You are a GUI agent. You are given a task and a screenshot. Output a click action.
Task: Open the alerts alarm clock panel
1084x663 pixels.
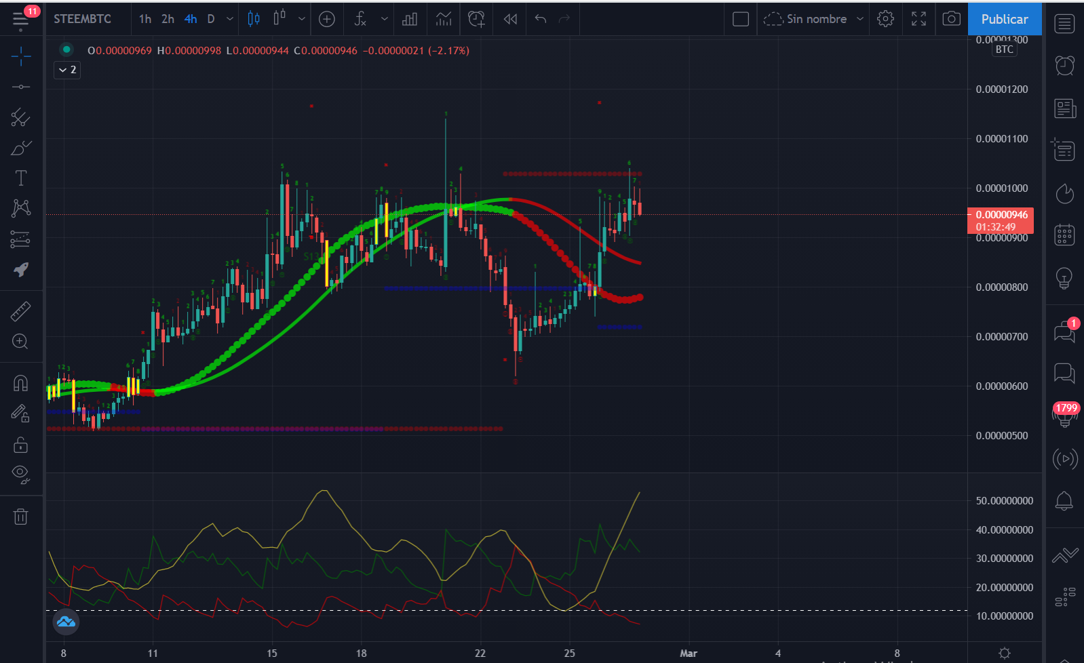pyautogui.click(x=1064, y=65)
